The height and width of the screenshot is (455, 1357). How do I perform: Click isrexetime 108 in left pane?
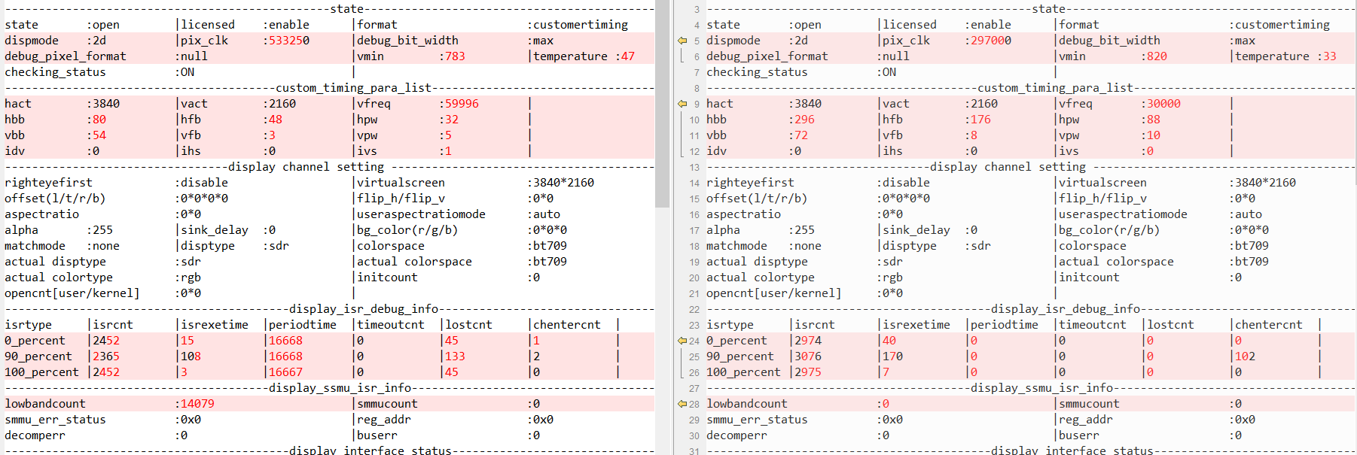point(191,356)
